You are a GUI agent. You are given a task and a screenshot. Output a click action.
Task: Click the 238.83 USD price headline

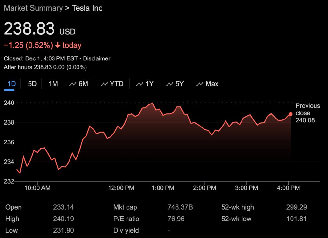[x=39, y=29]
